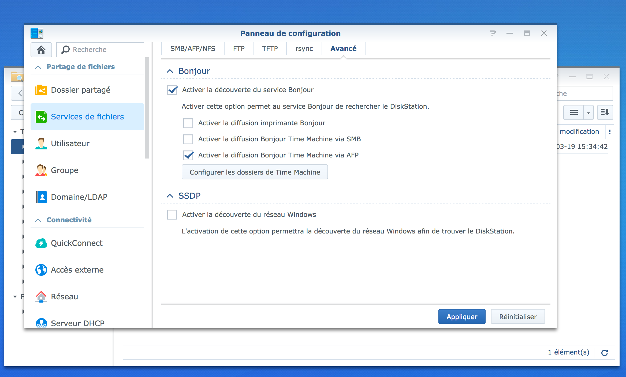Switch to the rsync tab
626x377 pixels.
(304, 49)
